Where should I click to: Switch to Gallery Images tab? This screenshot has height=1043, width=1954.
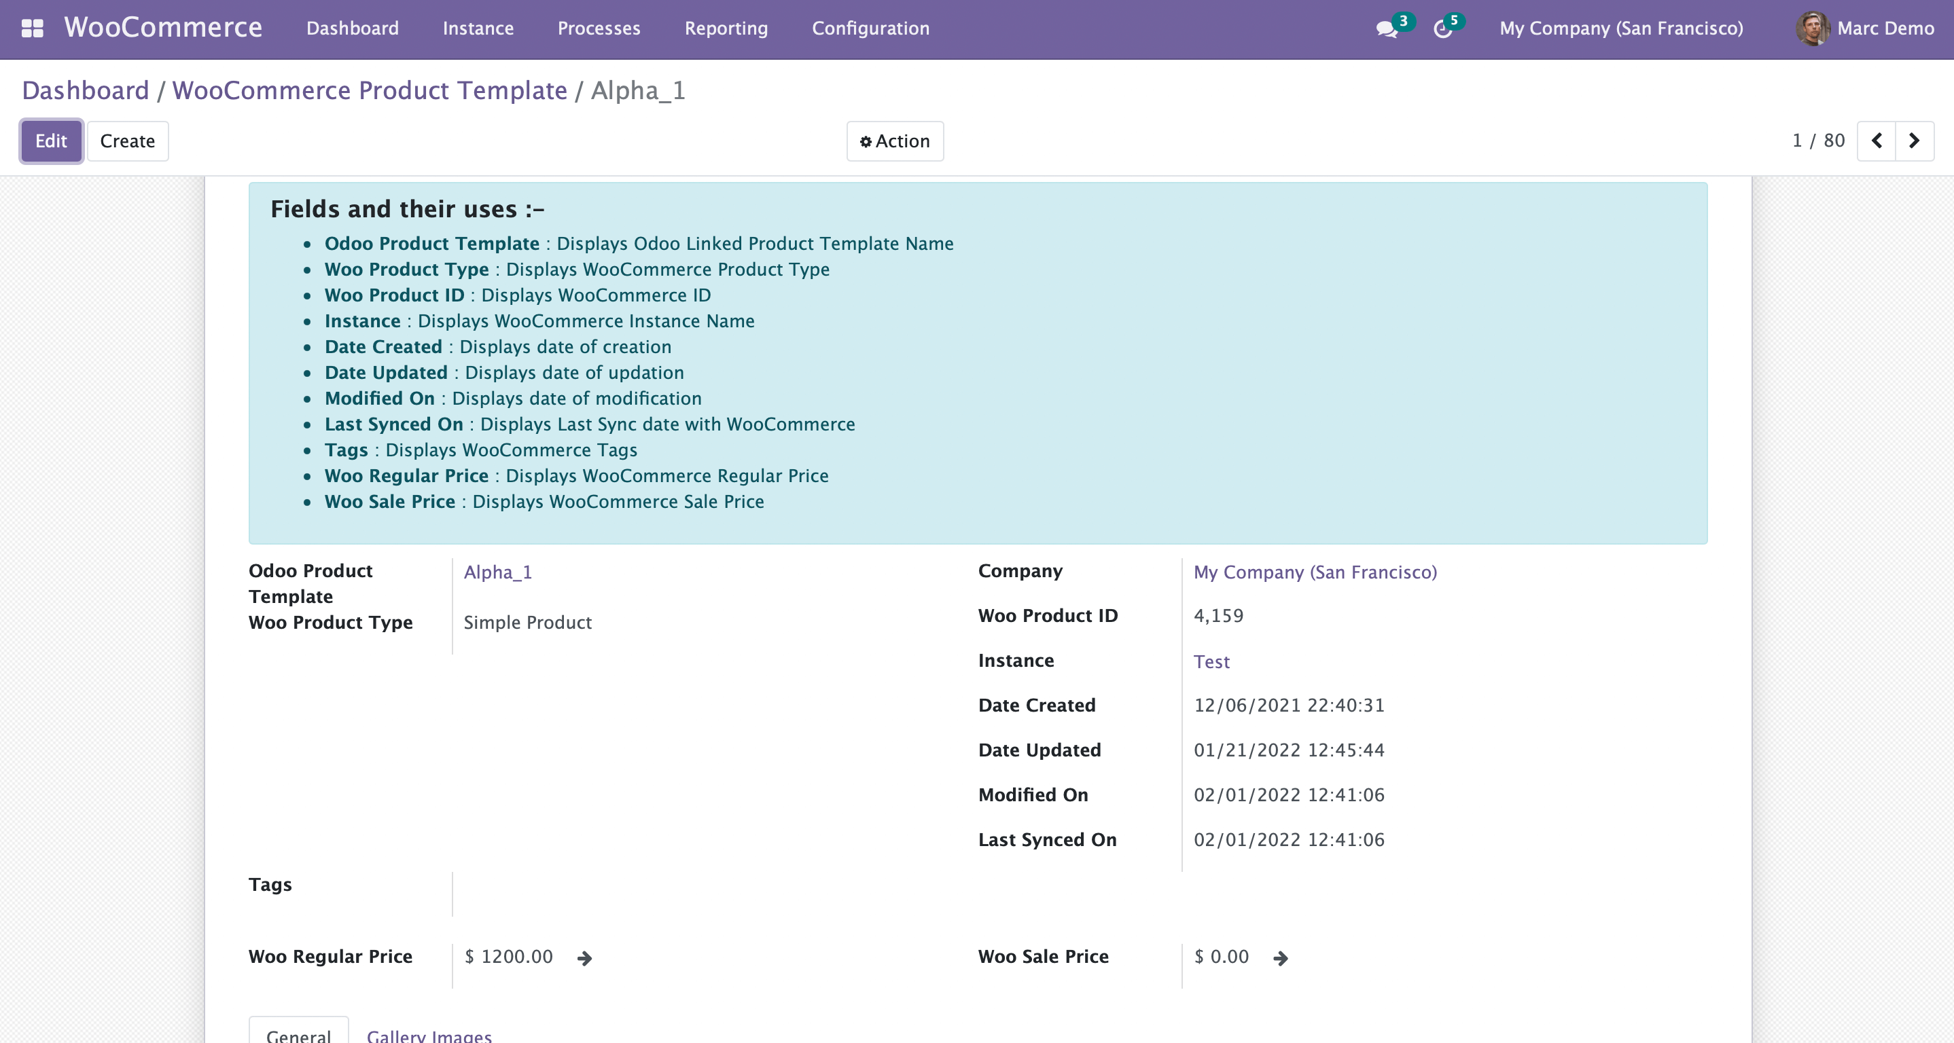[x=429, y=1036]
